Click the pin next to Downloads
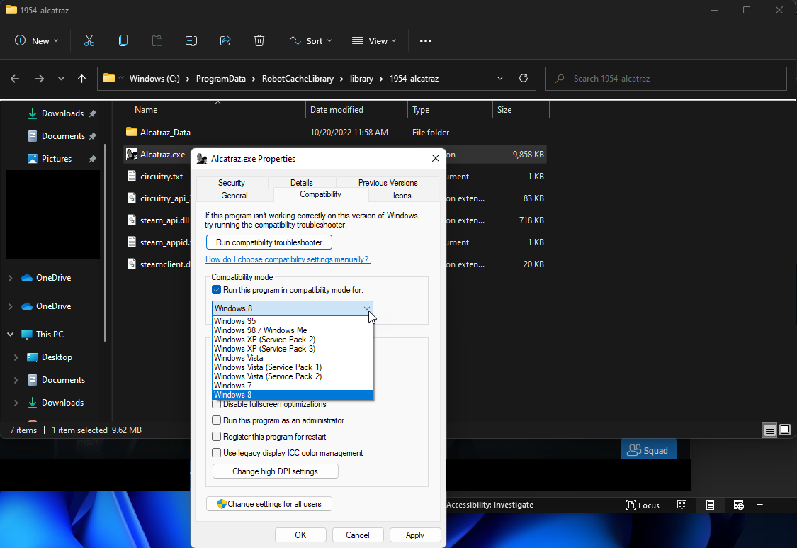The image size is (797, 548). coord(93,113)
